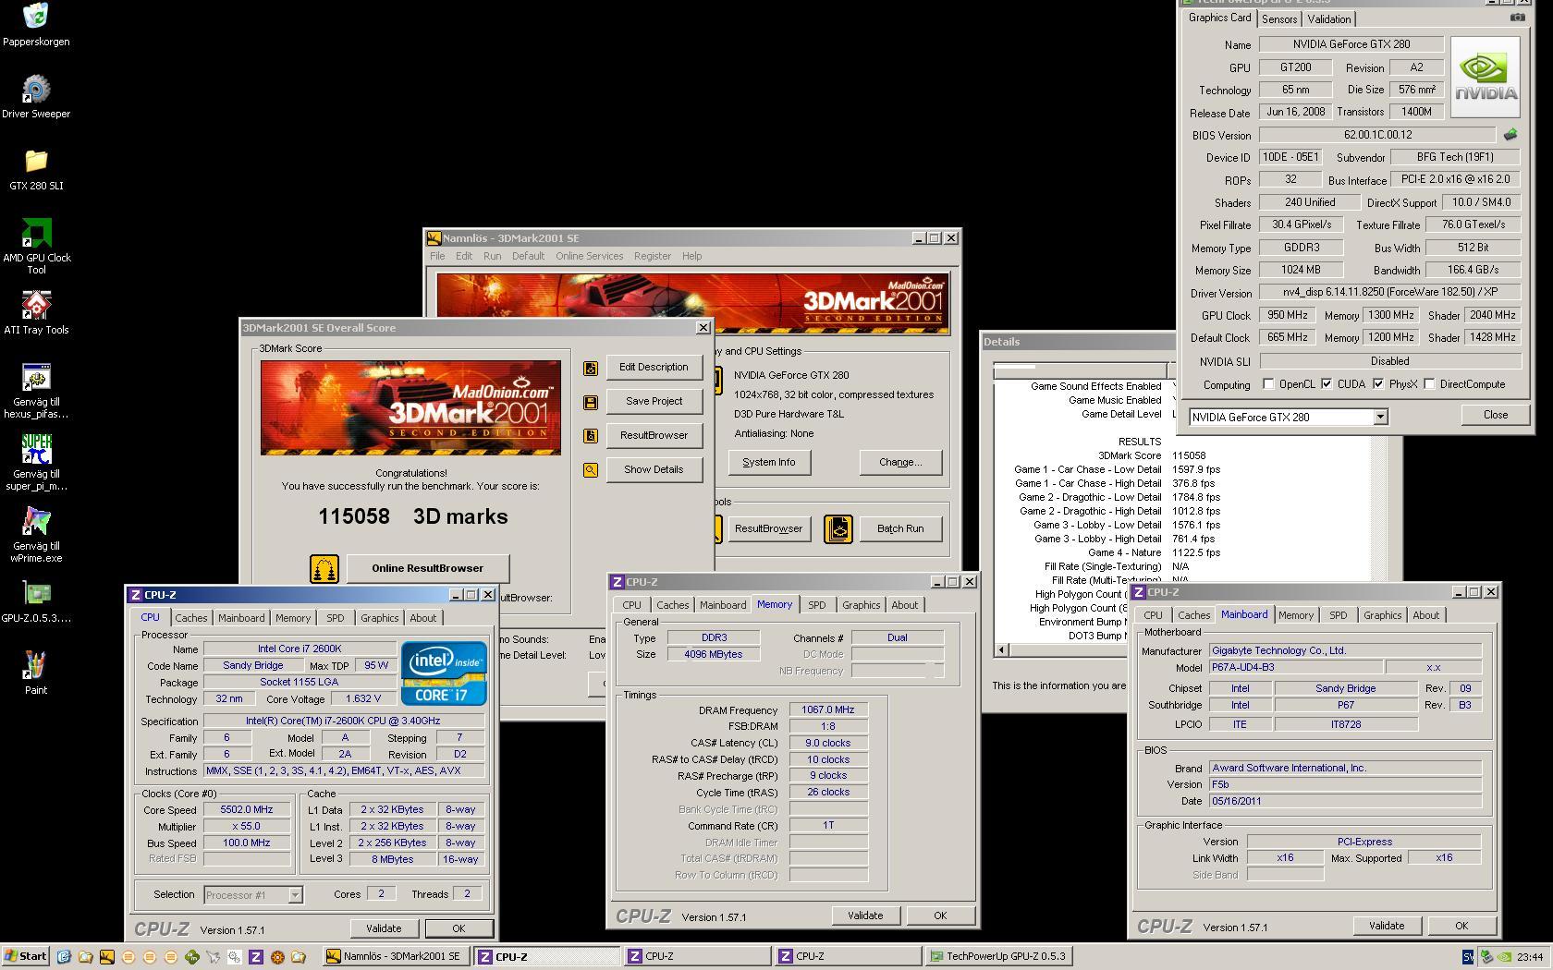This screenshot has width=1553, height=970.
Task: Click the icon beside the score ResultBrowser button
Action: [591, 436]
